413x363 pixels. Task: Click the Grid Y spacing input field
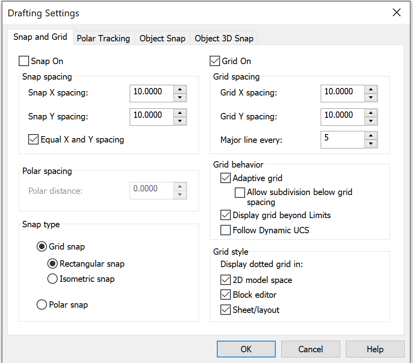[x=342, y=117]
